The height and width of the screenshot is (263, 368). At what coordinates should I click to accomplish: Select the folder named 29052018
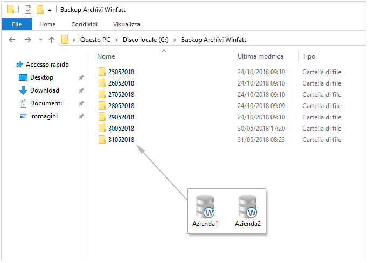pos(121,117)
